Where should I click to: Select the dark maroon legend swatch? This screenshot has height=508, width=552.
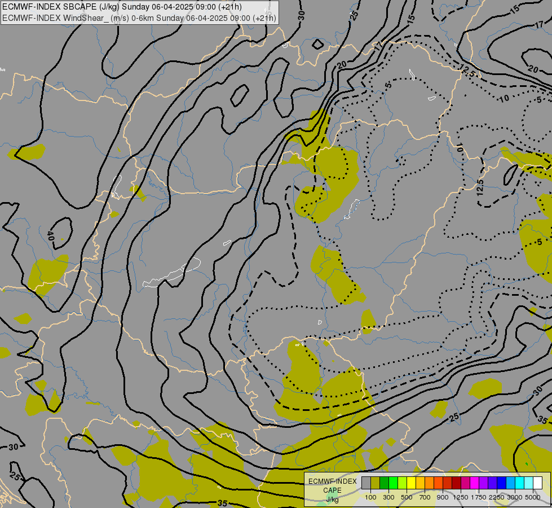(456, 483)
